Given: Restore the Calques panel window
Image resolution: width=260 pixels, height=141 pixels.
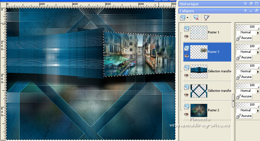Looking at the screenshot, I should [x=256, y=11].
